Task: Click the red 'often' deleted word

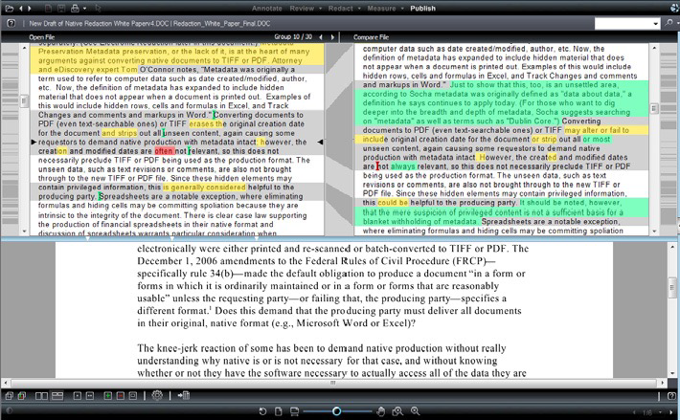Action: coord(164,151)
